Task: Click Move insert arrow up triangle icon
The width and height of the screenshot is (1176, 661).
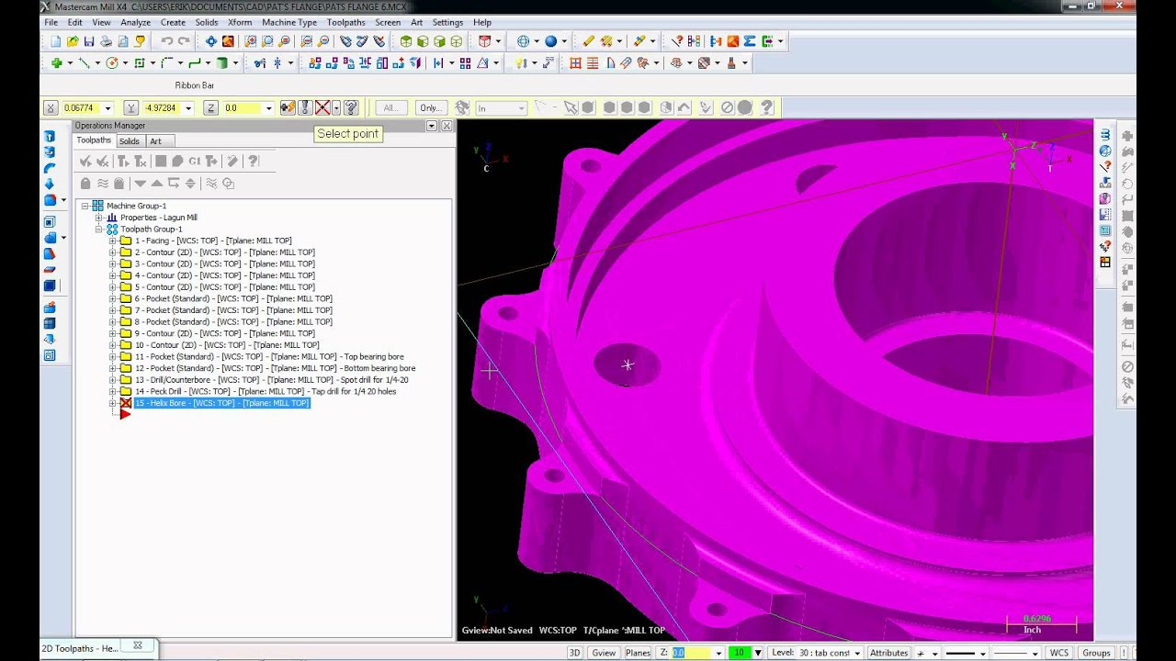Action: (156, 184)
